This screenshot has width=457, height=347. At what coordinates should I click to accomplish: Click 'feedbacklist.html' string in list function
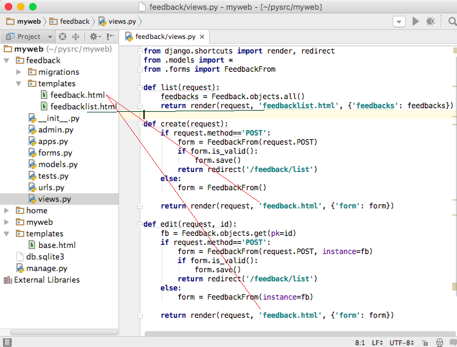click(x=299, y=106)
